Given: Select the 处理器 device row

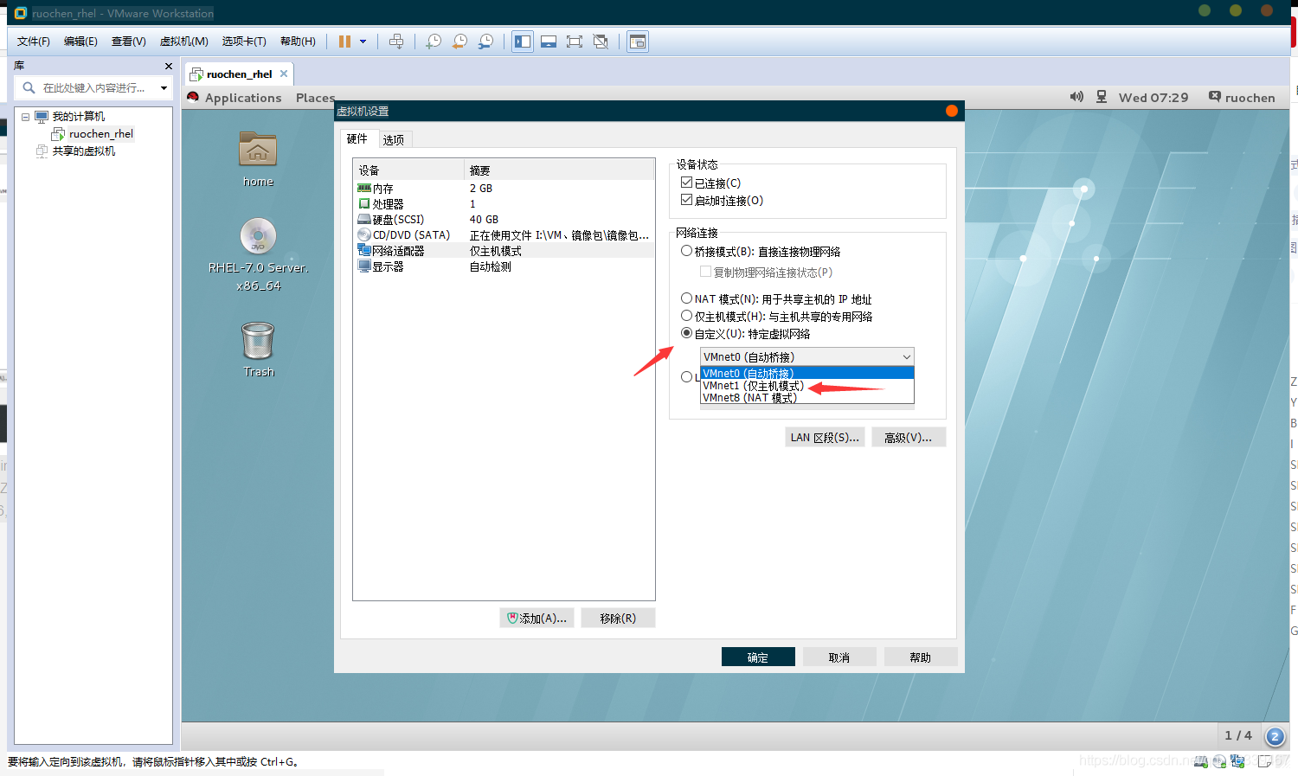Looking at the screenshot, I should tap(504, 204).
